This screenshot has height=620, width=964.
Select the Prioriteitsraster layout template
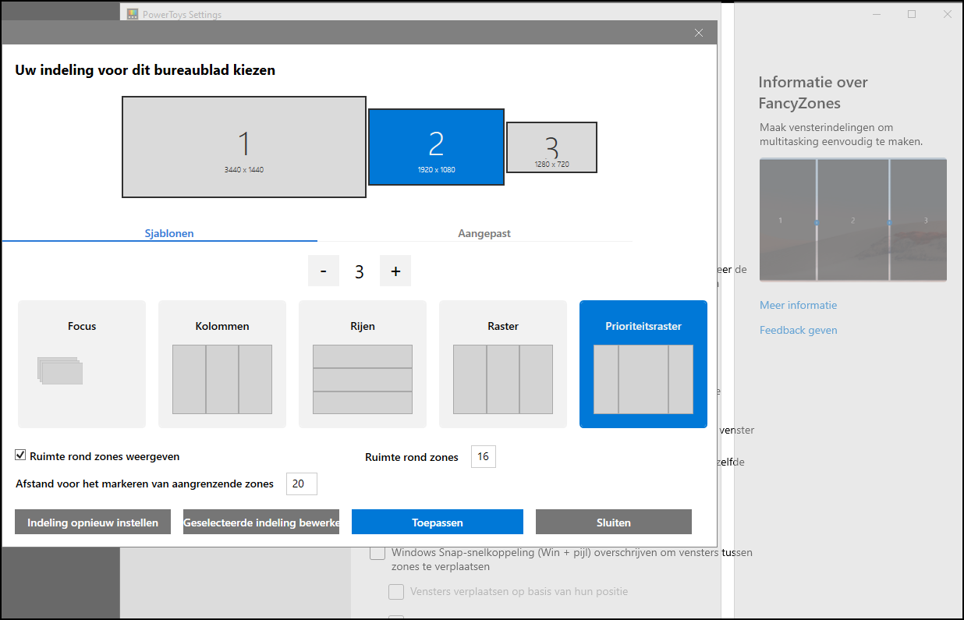[x=643, y=364]
